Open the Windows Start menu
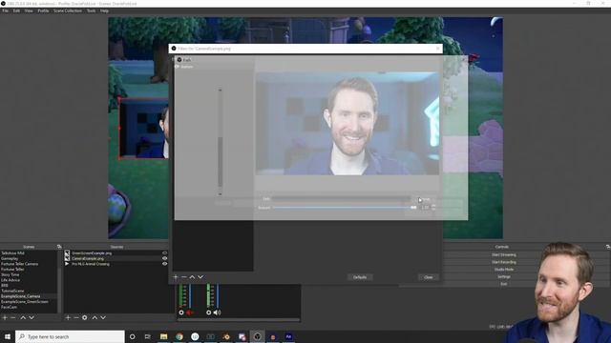Image resolution: width=611 pixels, height=343 pixels. tap(8, 336)
